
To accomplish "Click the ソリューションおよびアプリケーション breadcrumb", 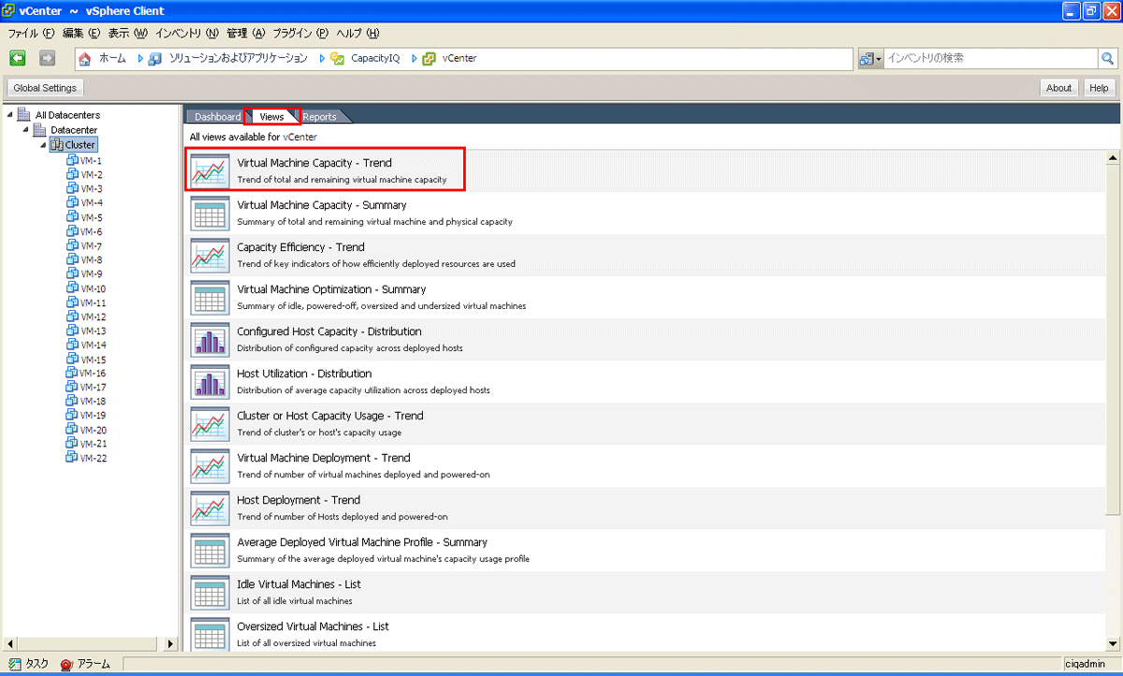I will 238,58.
